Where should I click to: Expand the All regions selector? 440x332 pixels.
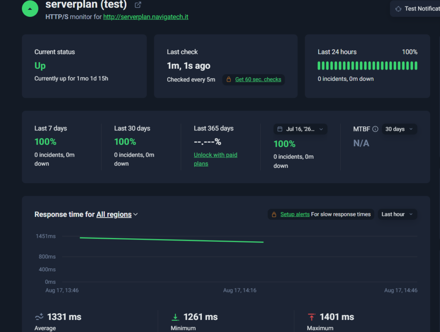pos(117,215)
